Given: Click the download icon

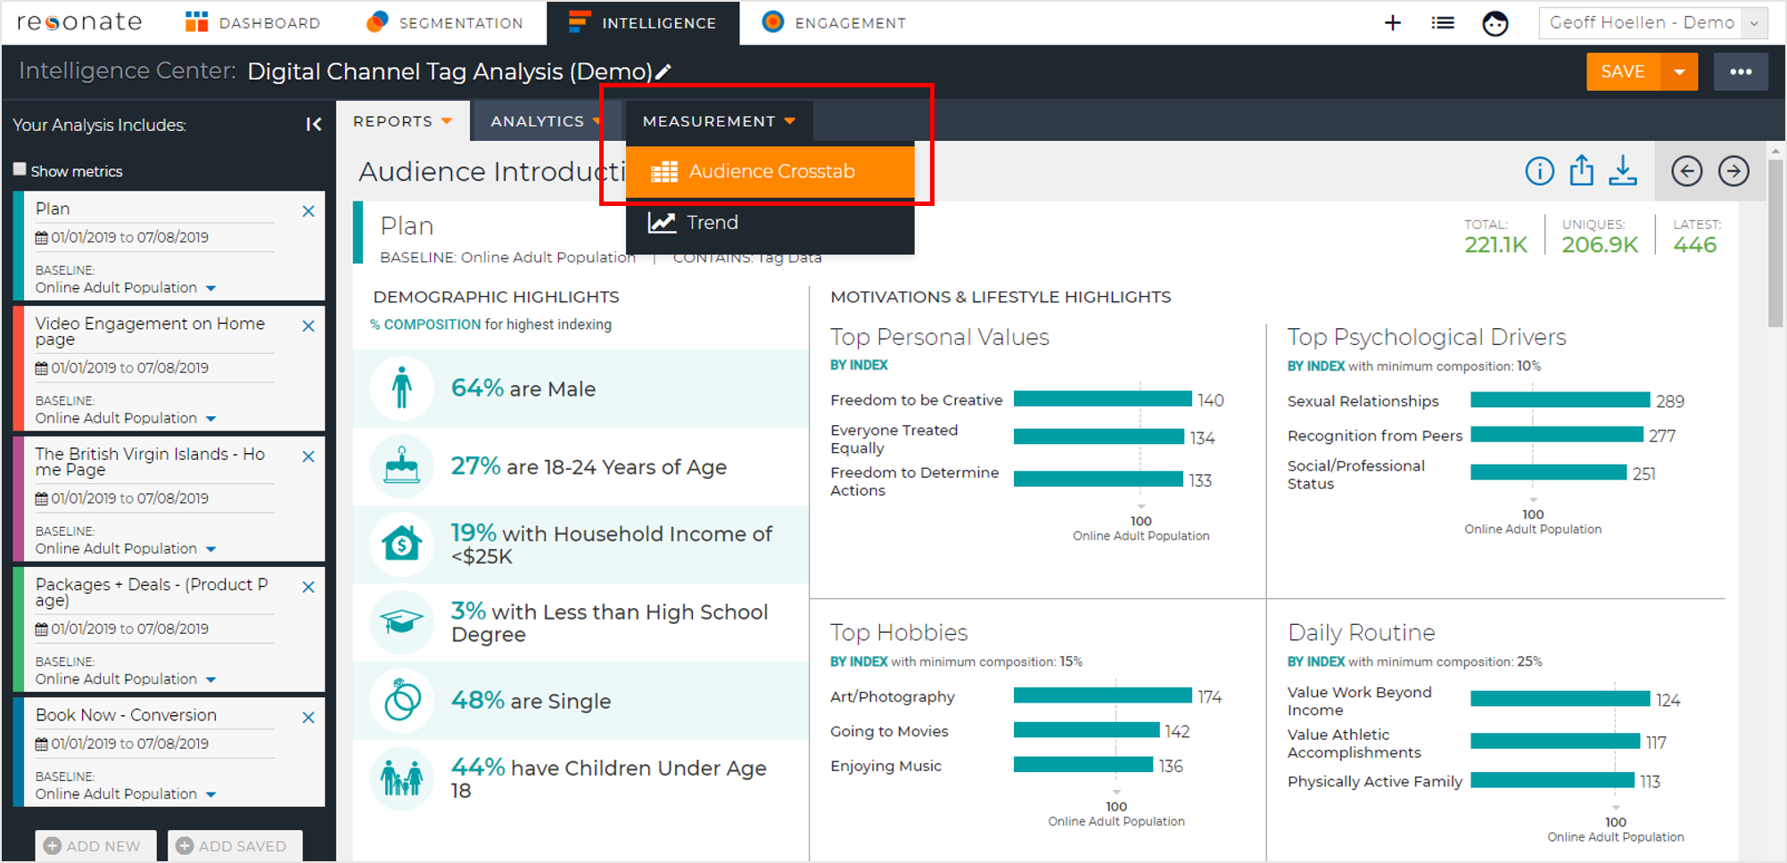Looking at the screenshot, I should tap(1622, 170).
